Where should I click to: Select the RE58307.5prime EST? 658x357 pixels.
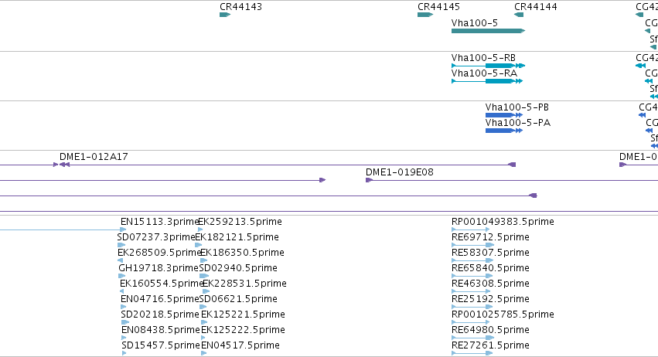coord(472,260)
